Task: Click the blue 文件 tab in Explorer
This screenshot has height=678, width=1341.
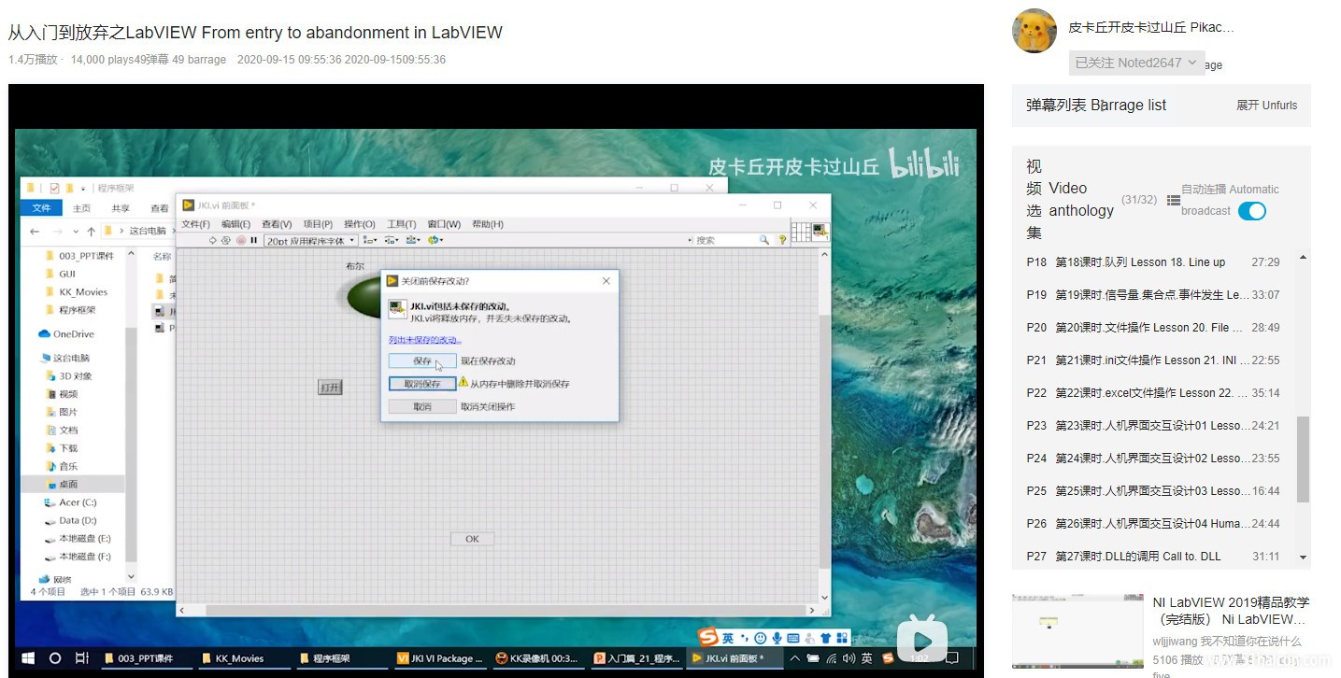Action: point(41,207)
